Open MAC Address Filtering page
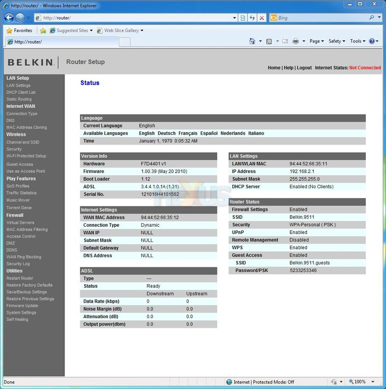Screen dimensions: 386x389 click(27, 230)
